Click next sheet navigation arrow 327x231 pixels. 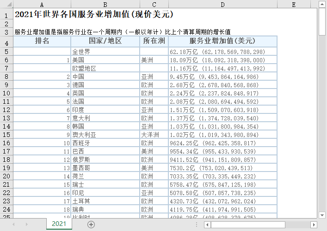26,225
